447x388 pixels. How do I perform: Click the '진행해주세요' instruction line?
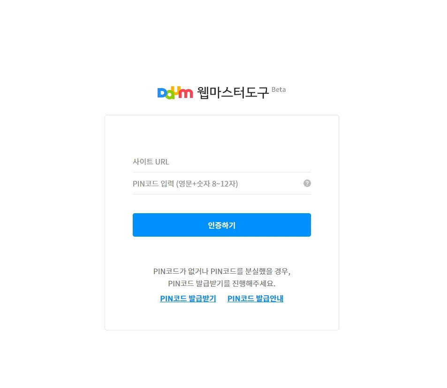(x=222, y=284)
